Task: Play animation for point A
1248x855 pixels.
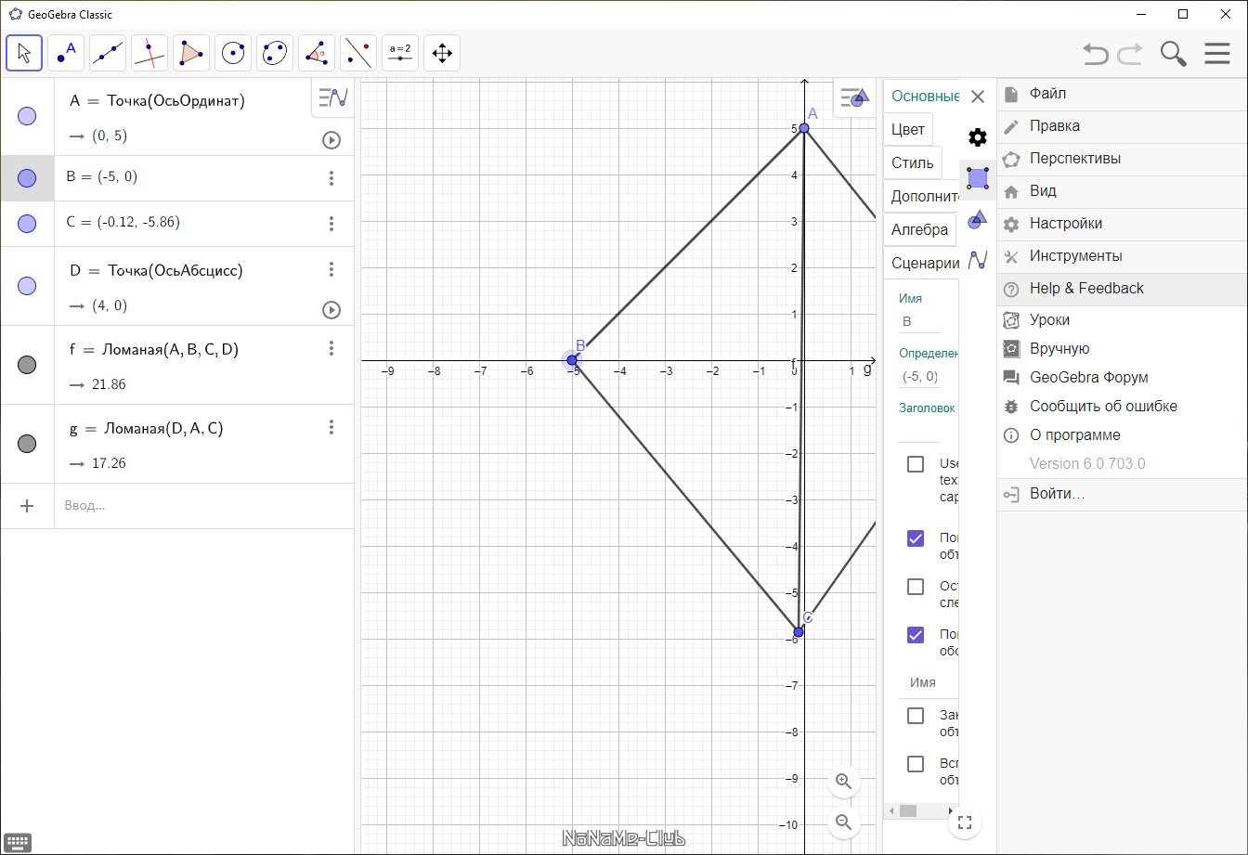Action: pos(331,140)
